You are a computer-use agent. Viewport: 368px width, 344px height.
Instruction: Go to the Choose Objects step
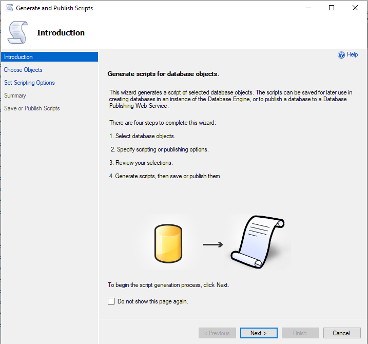[x=23, y=70]
